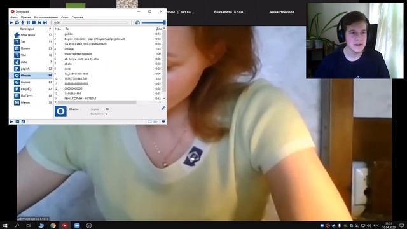Select the Gopnik category
The image size is (407, 229).
[x=31, y=82]
